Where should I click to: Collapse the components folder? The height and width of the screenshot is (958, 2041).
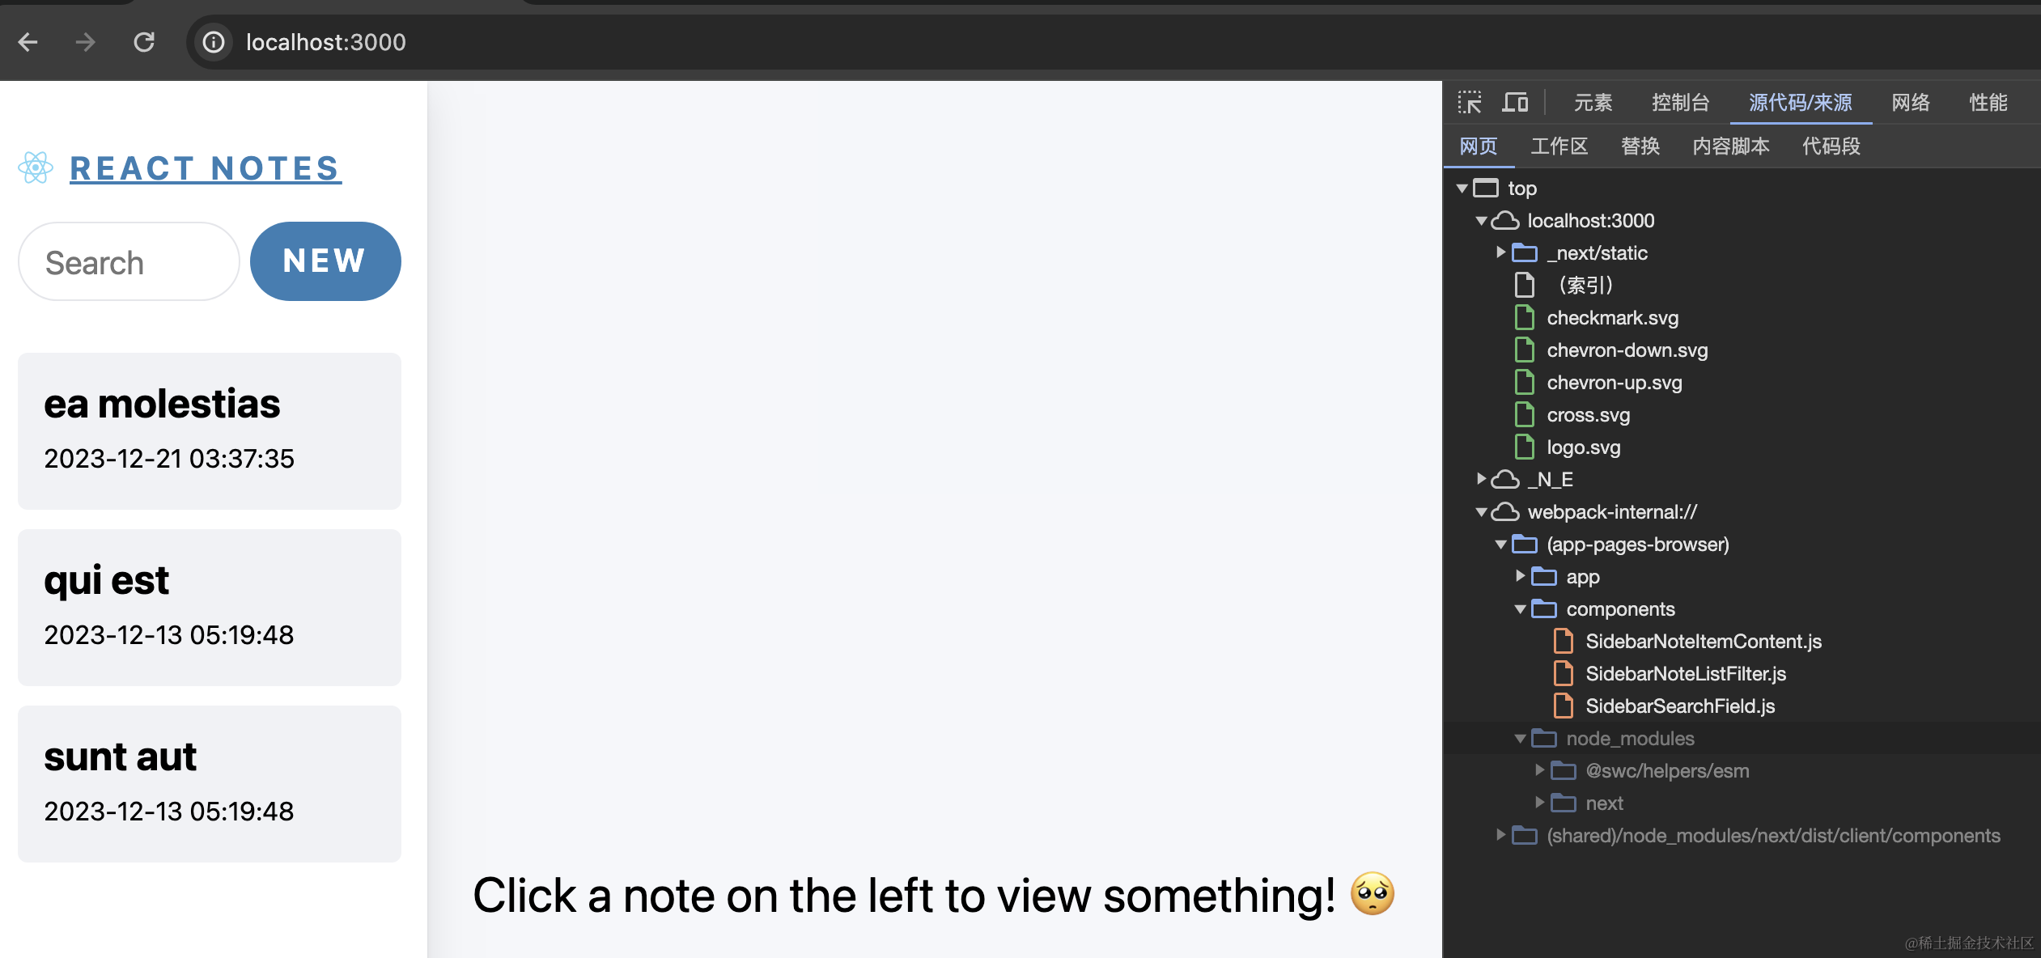[1521, 609]
